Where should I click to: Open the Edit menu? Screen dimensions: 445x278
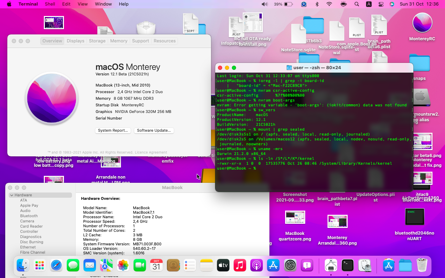point(66,4)
